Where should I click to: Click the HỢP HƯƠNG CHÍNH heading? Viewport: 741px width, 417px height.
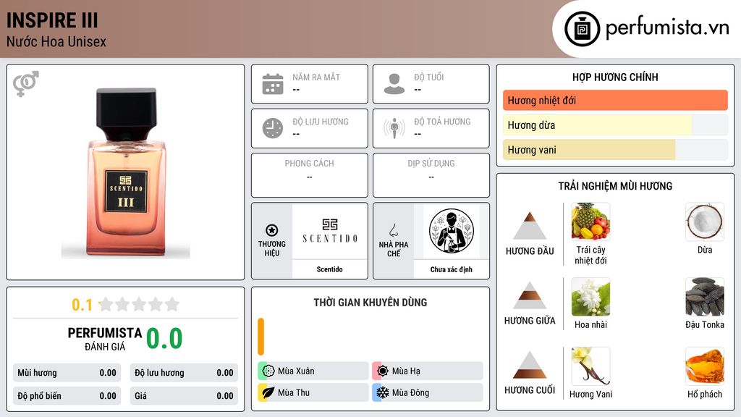tap(615, 77)
